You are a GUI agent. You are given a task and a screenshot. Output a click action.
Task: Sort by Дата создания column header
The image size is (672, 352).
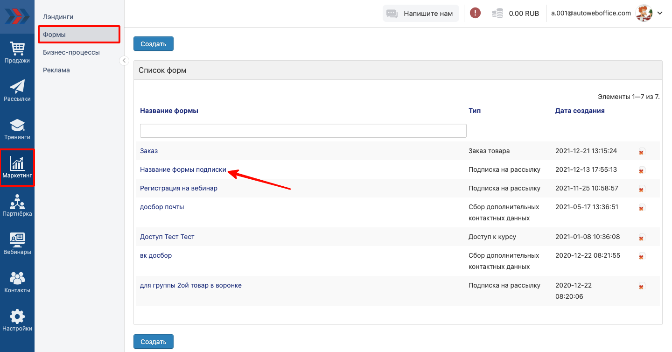click(x=580, y=111)
